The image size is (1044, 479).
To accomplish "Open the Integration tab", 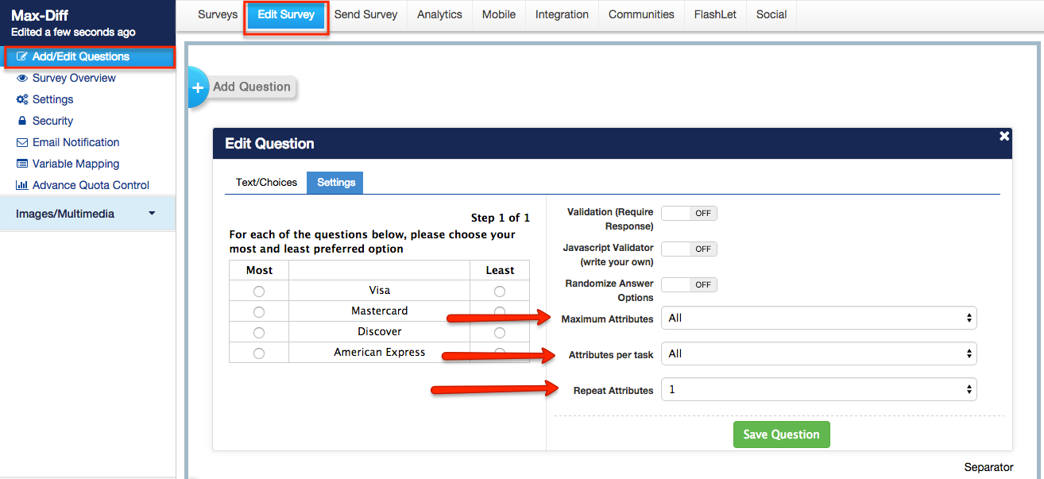I will click(562, 14).
